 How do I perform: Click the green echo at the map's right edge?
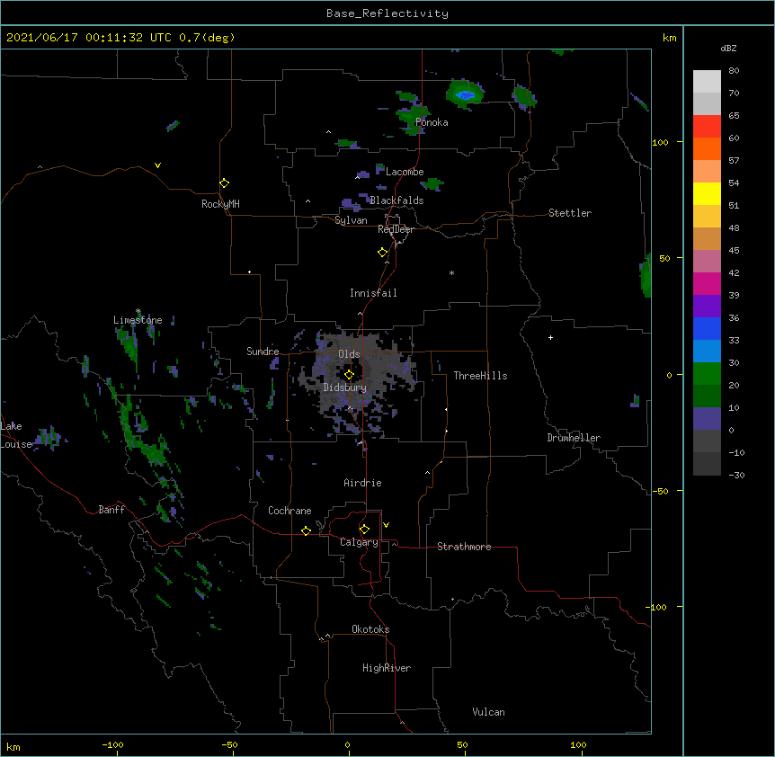[x=646, y=276]
